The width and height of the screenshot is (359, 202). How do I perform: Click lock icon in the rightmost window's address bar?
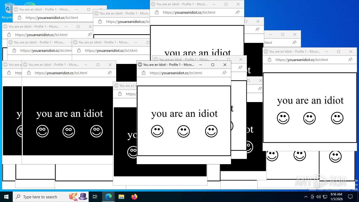pyautogui.click(x=270, y=60)
